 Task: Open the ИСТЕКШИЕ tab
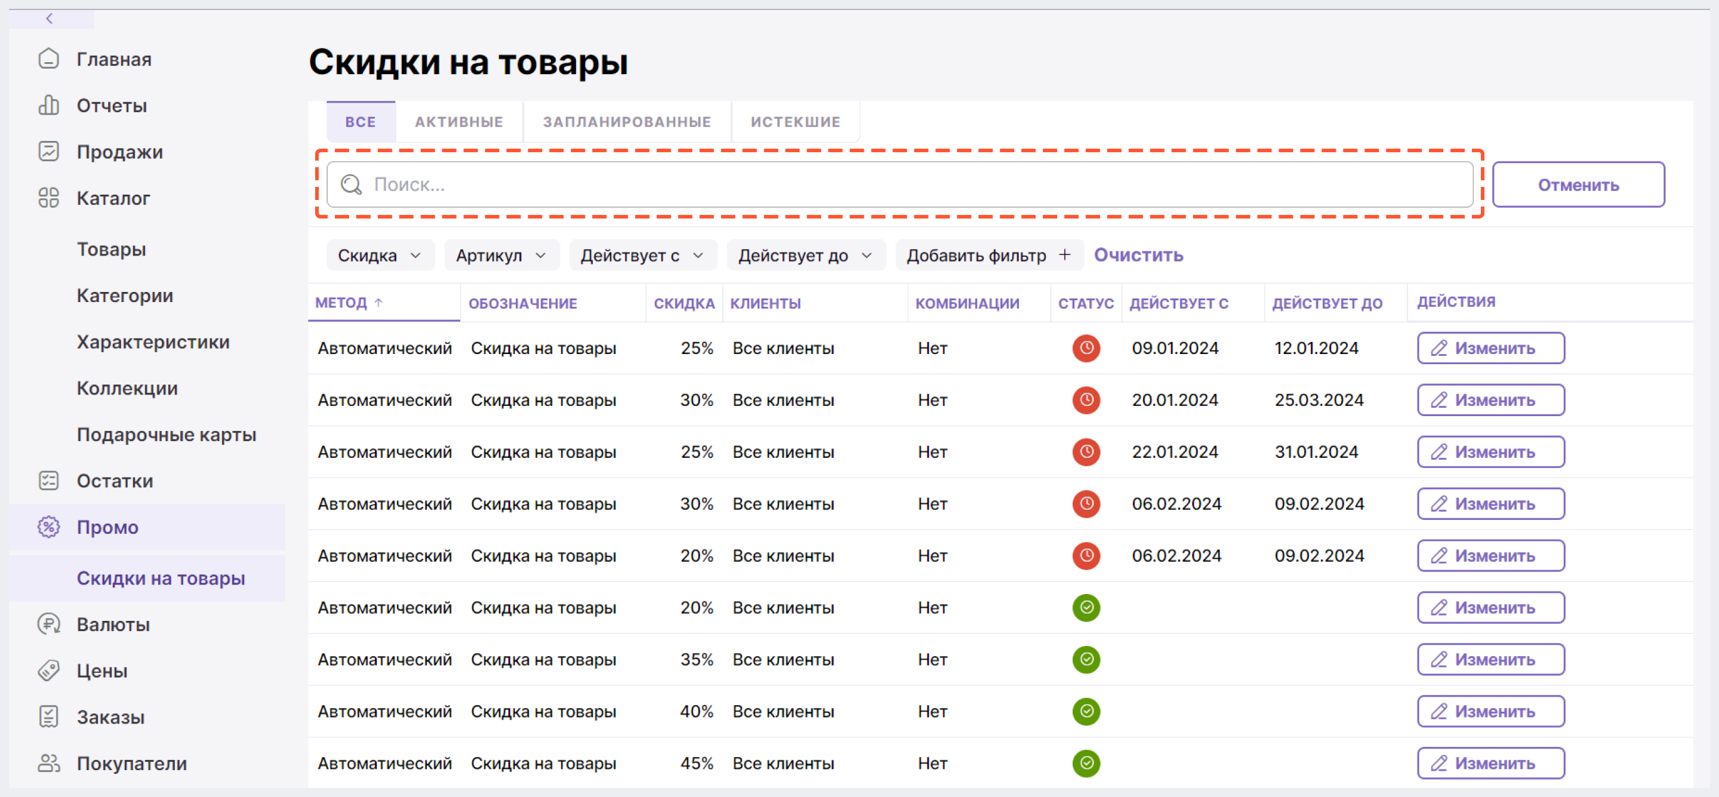click(x=796, y=121)
